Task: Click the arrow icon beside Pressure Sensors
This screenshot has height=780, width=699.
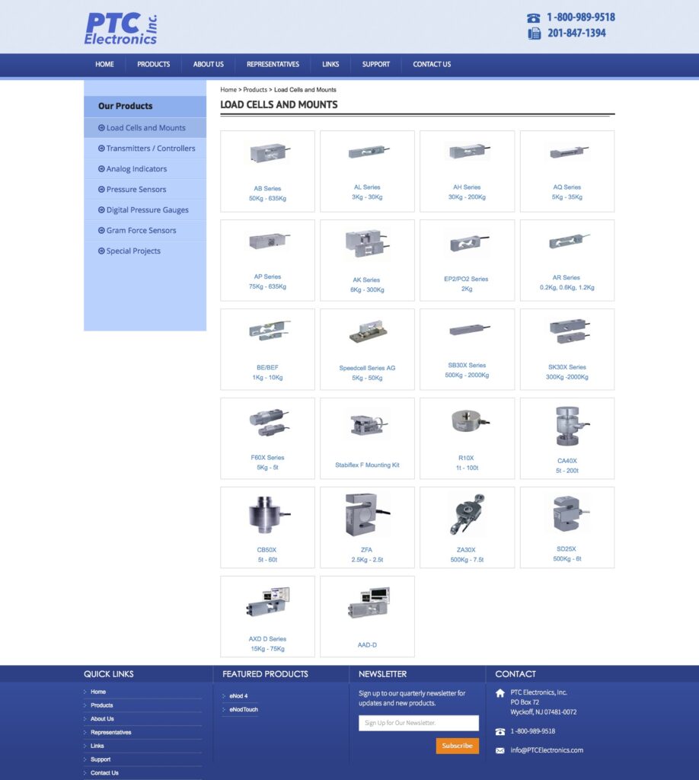Action: [101, 190]
